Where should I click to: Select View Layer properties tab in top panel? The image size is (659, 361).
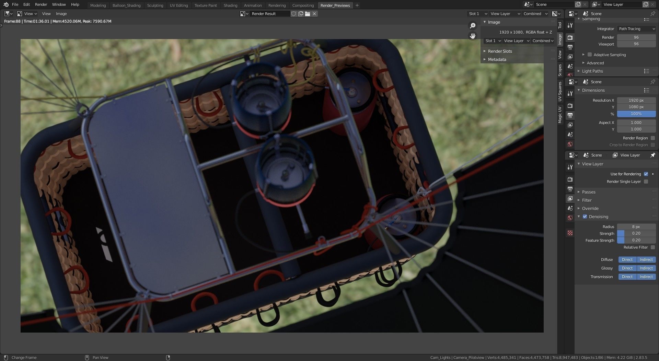570,57
